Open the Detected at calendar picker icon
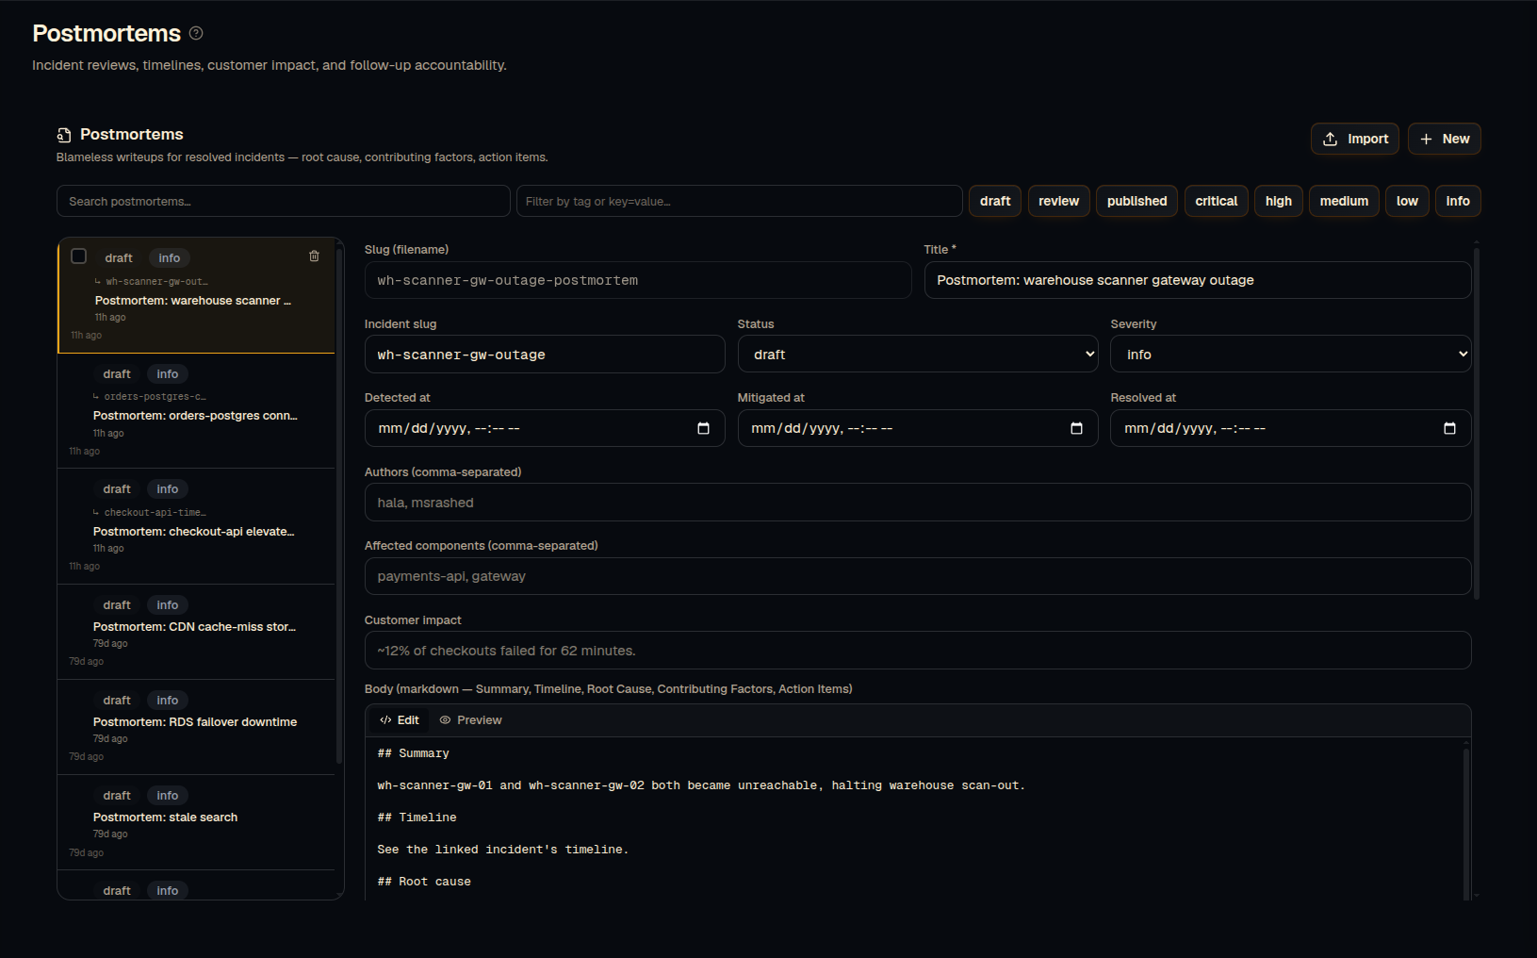The height and width of the screenshot is (958, 1537). click(703, 428)
